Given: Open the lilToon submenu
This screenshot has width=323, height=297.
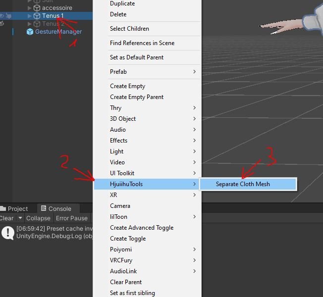Looking at the screenshot, I should click(147, 217).
